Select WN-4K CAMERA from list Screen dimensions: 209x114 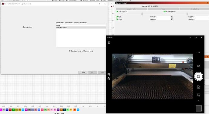click(x=81, y=28)
